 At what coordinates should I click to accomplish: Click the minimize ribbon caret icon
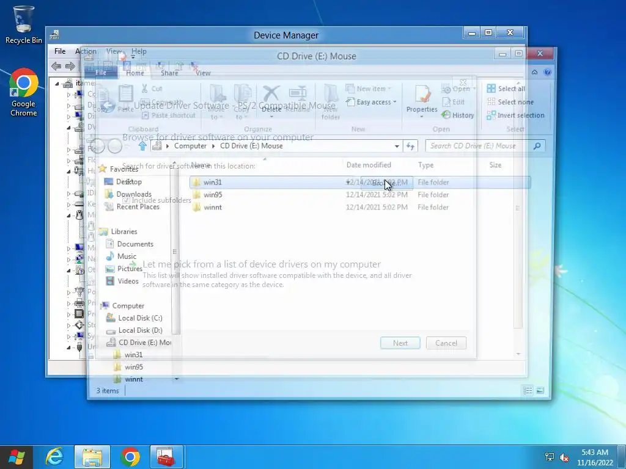click(534, 72)
